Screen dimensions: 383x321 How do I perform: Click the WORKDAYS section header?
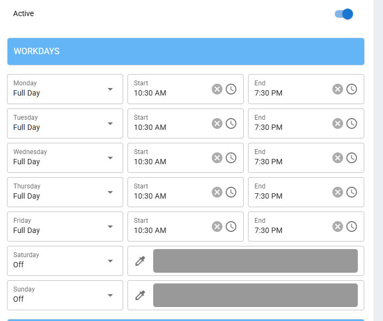click(x=186, y=52)
